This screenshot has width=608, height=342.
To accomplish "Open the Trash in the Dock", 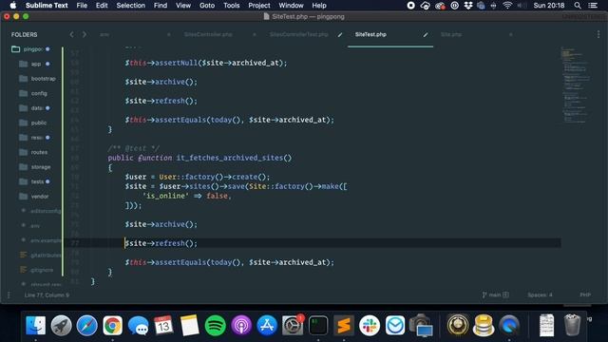I will tap(572, 325).
